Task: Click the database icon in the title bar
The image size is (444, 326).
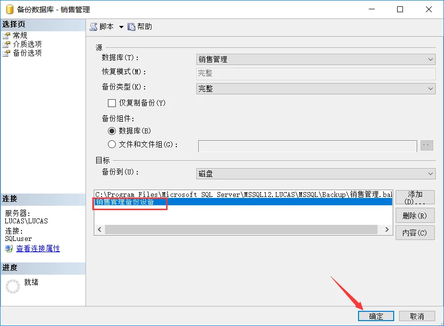Action: (x=10, y=9)
